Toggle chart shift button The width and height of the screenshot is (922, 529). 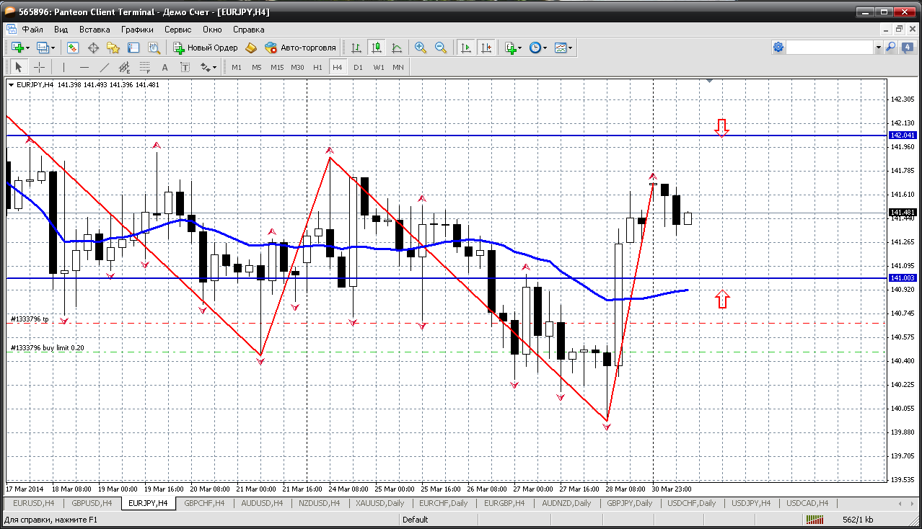(486, 48)
